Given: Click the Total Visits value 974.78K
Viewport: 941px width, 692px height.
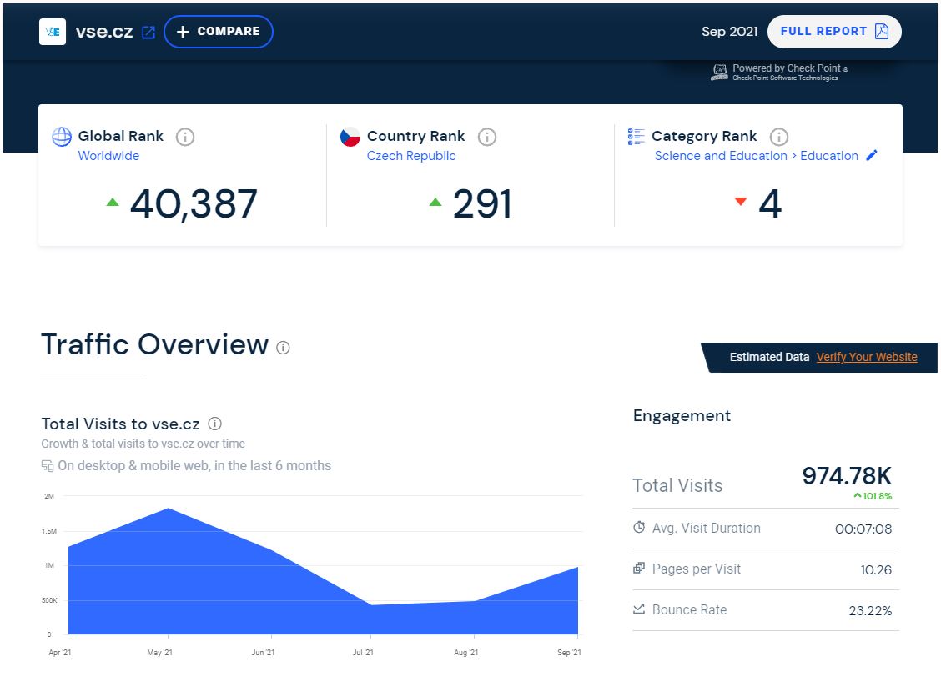Looking at the screenshot, I should (847, 476).
